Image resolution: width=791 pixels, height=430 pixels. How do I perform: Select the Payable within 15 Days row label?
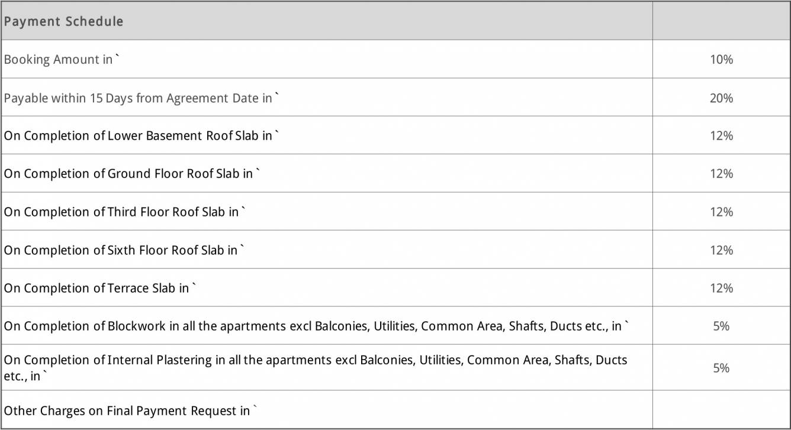pyautogui.click(x=141, y=98)
